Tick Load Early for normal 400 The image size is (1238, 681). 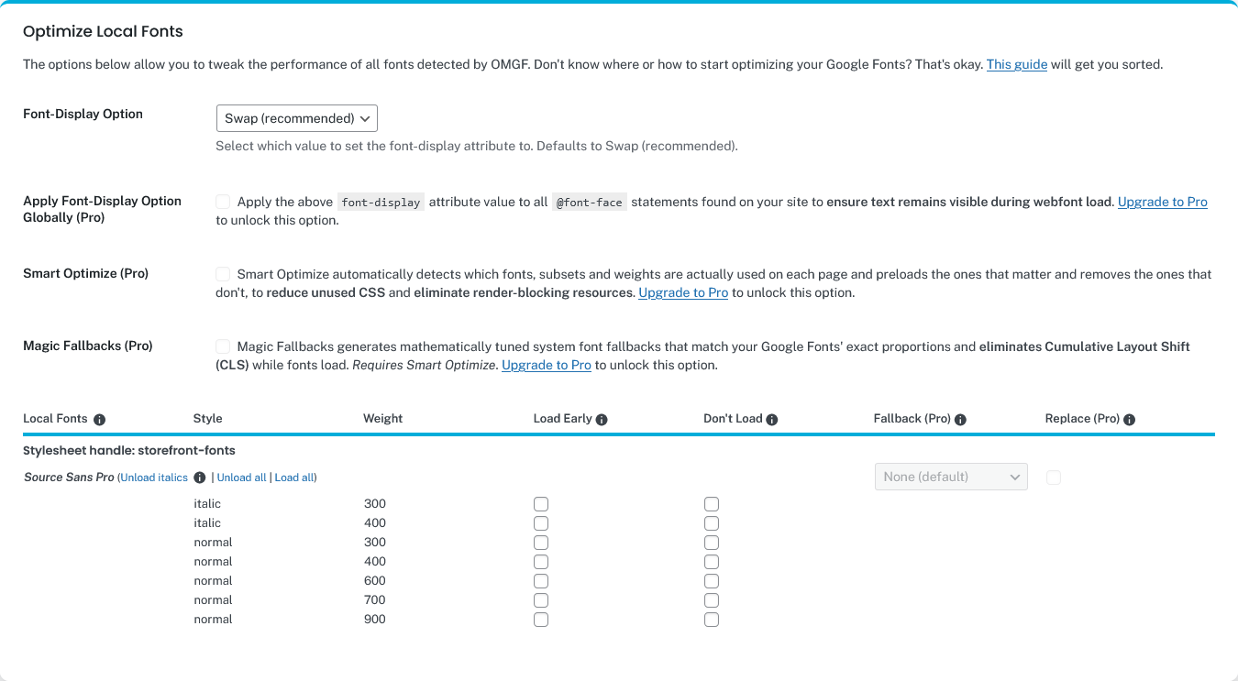[541, 562]
